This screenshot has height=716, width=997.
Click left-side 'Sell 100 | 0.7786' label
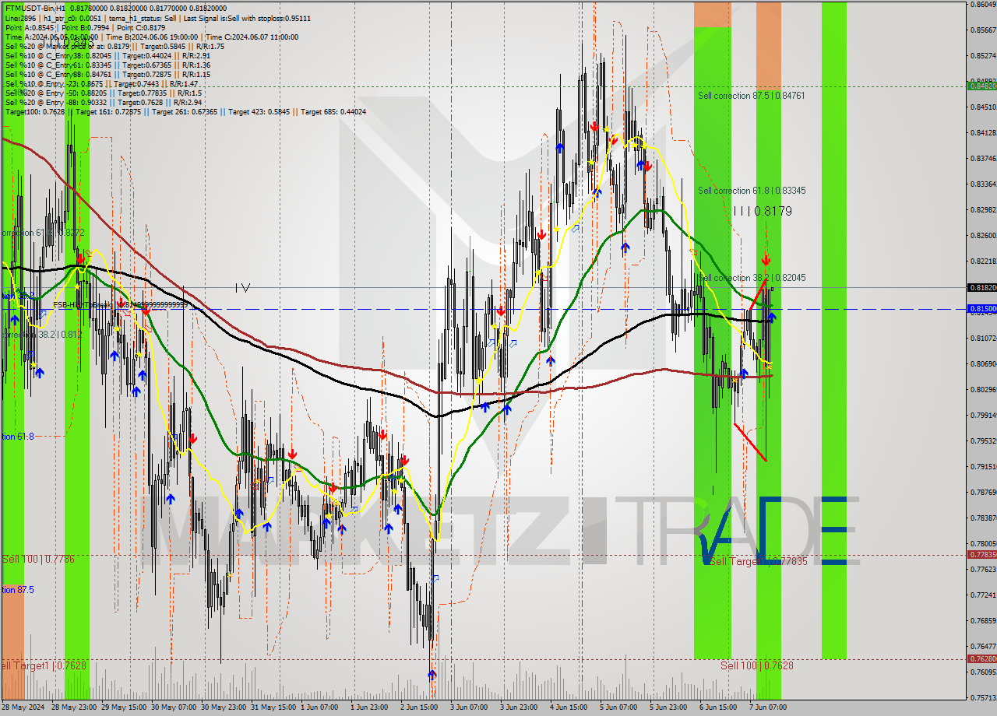[x=38, y=559]
